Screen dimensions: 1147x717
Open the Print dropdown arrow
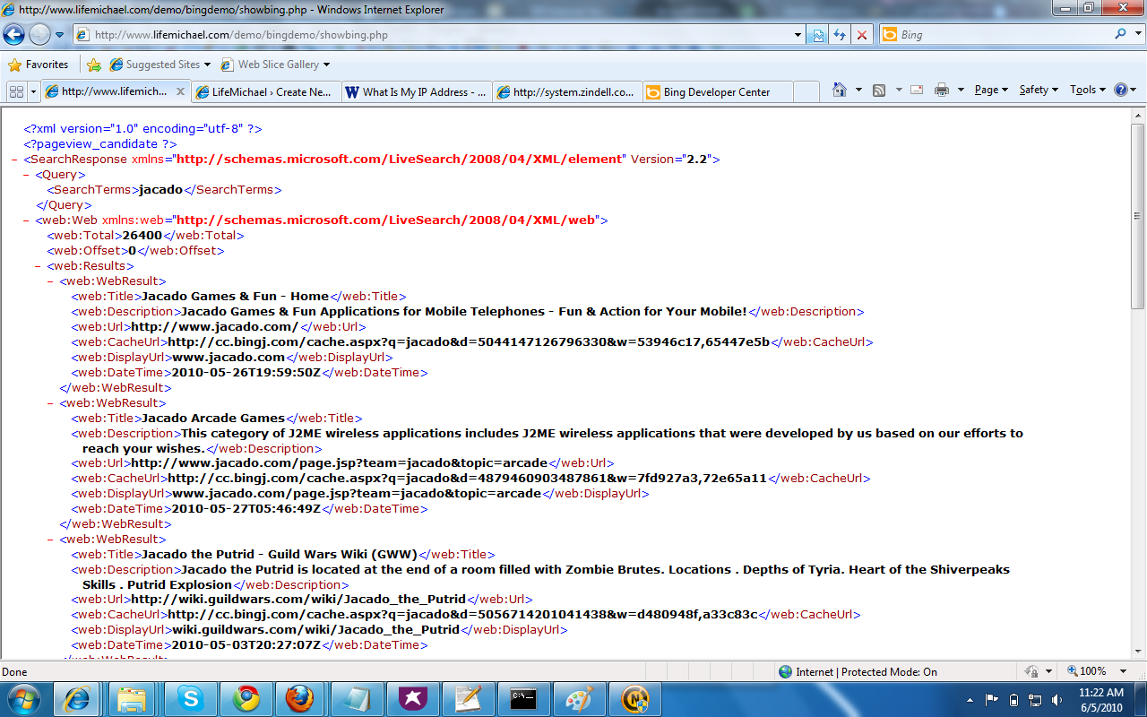[961, 90]
